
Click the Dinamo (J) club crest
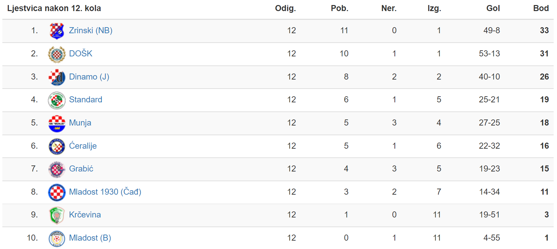(57, 77)
